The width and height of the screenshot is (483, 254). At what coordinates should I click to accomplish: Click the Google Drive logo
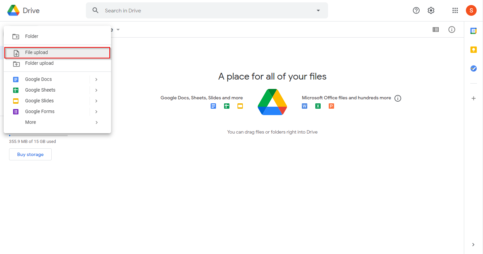click(13, 10)
